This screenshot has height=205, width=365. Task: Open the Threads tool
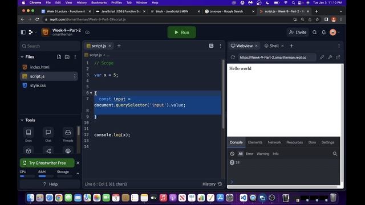point(68,135)
